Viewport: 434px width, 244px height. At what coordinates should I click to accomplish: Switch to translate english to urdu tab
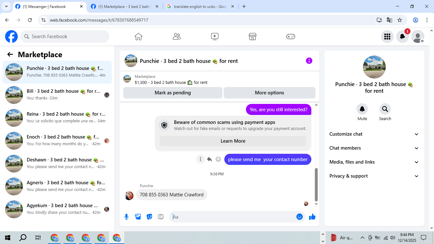coord(200,6)
